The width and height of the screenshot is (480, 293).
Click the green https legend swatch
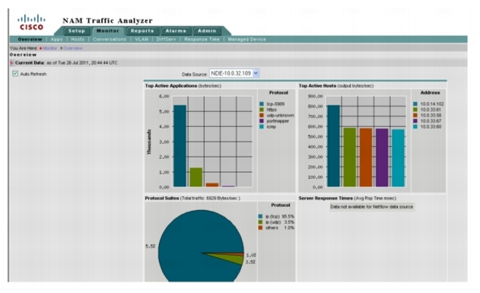(262, 110)
